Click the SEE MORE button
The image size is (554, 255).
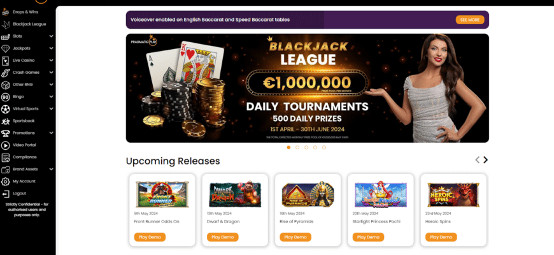pos(470,20)
